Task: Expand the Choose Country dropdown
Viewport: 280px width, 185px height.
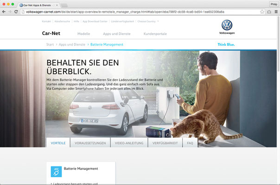Action: coord(148,21)
